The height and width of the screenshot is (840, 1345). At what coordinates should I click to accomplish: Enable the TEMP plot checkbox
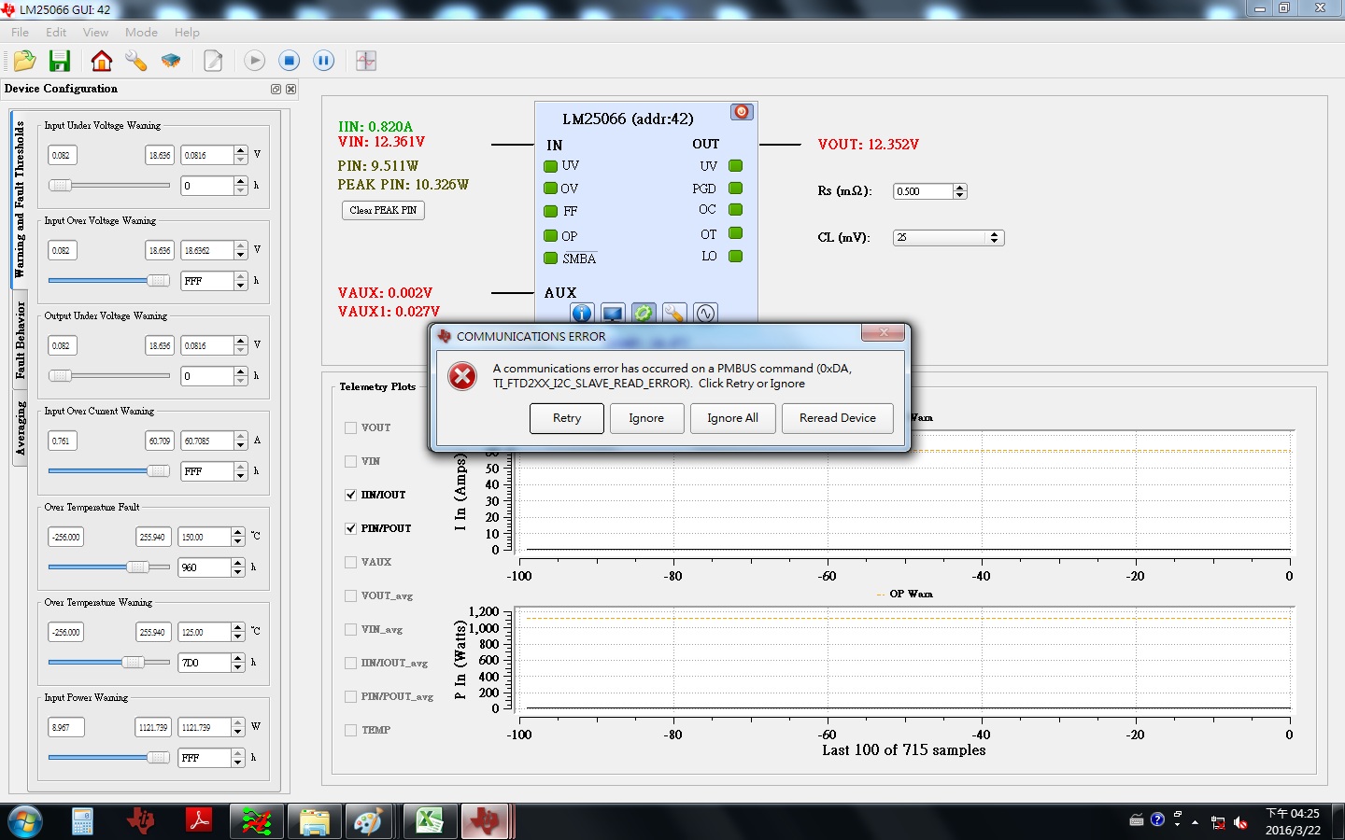(351, 730)
